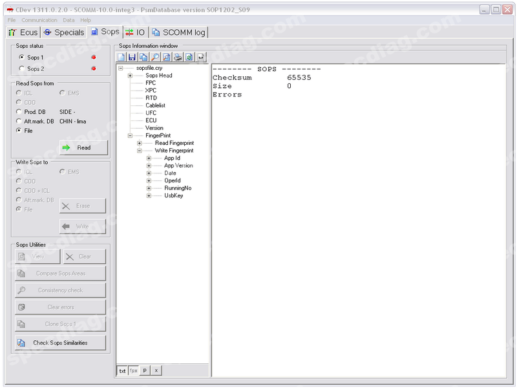The height and width of the screenshot is (388, 517).
Task: Save the current SOPS data
Action: tap(131, 58)
